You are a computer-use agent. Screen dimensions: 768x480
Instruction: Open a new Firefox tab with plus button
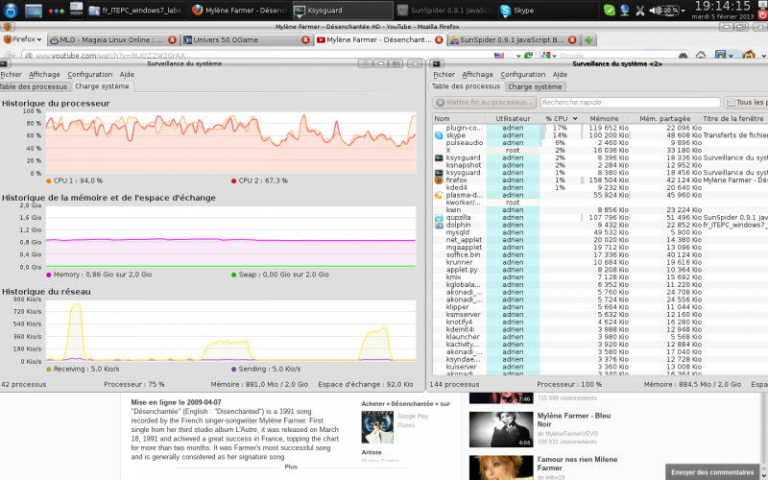(588, 39)
